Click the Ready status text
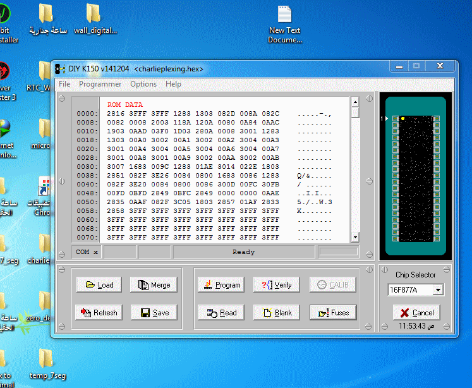The width and height of the screenshot is (472, 388). [243, 252]
